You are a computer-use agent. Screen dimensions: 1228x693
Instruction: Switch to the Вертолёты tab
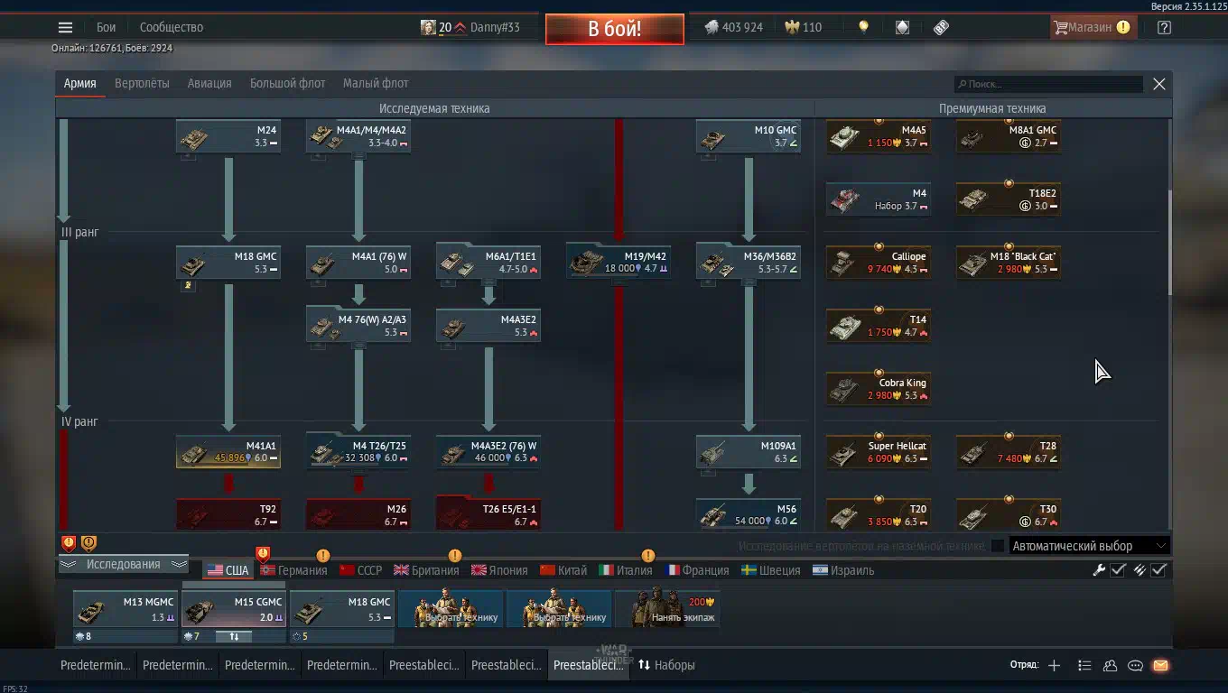[142, 83]
